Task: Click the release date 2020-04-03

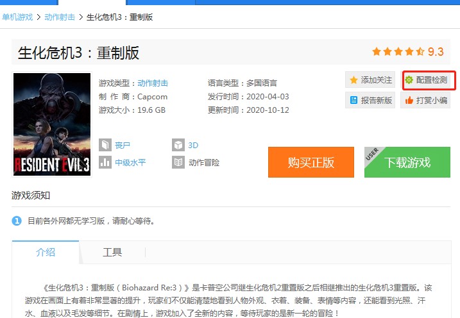Action: point(268,97)
